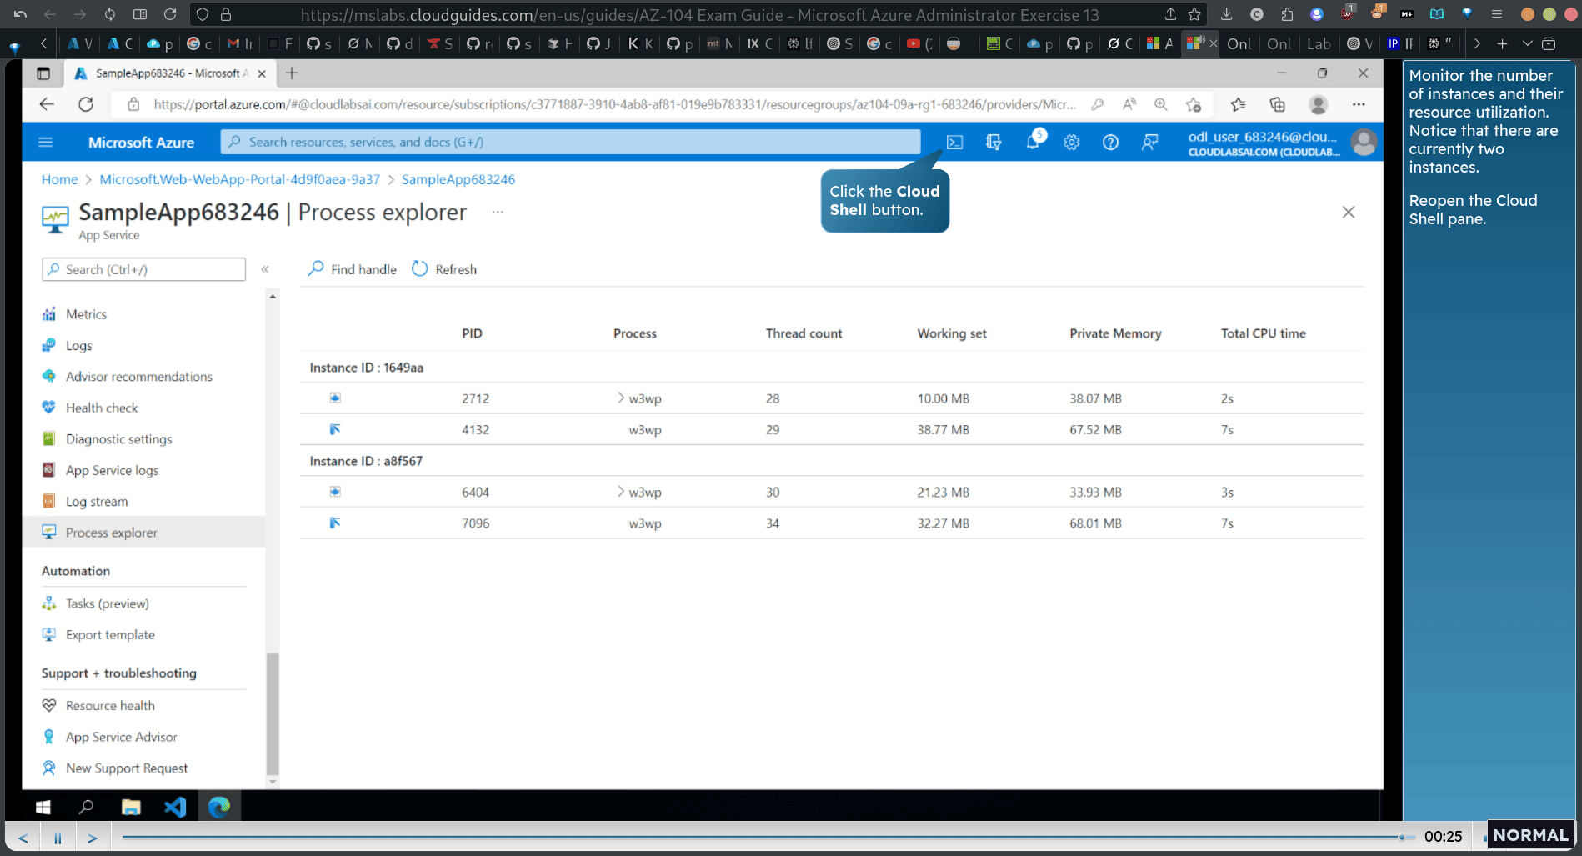This screenshot has height=856, width=1582.
Task: Click the icon for PID 4132 row
Action: [335, 429]
